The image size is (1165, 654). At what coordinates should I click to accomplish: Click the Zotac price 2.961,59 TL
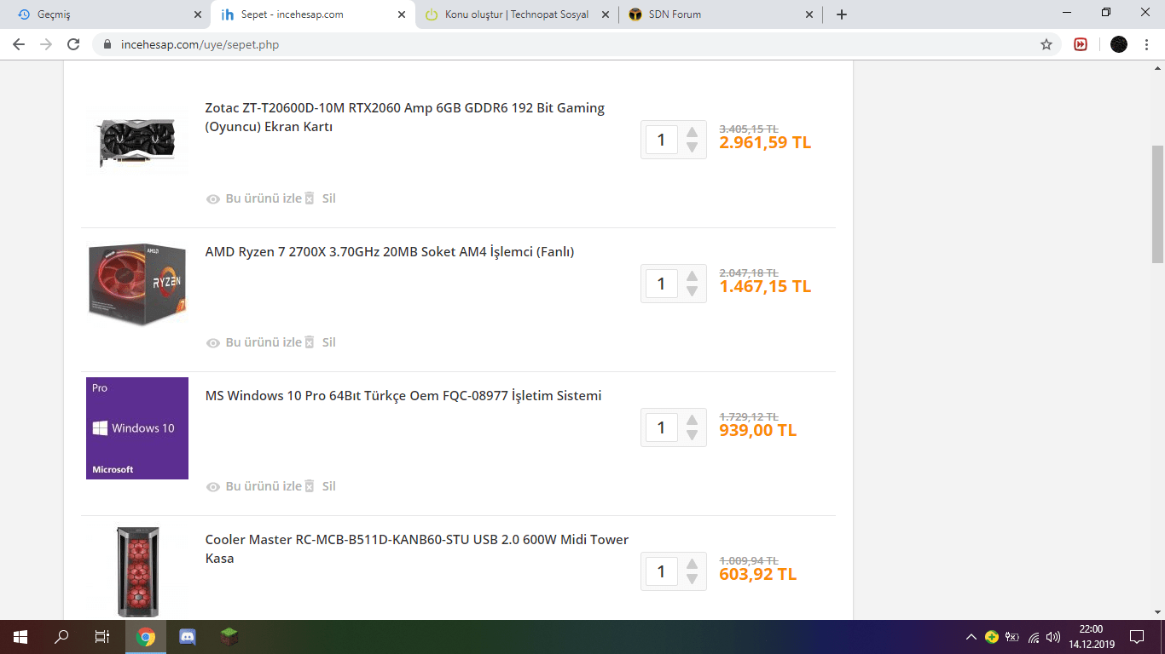[765, 142]
